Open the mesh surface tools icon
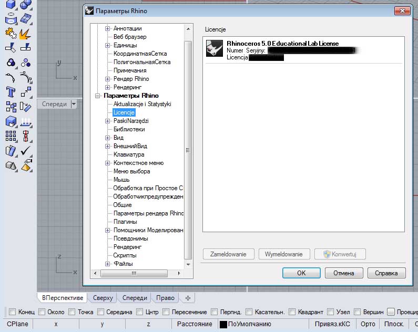418x332 pixels. (x=26, y=18)
